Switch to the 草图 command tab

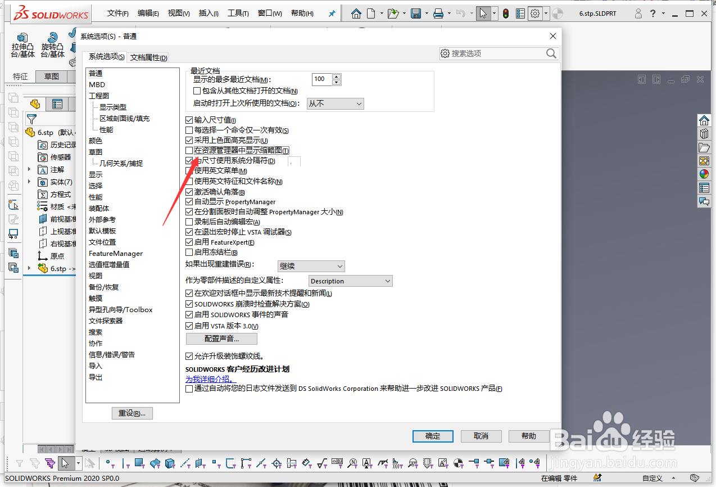click(x=52, y=76)
